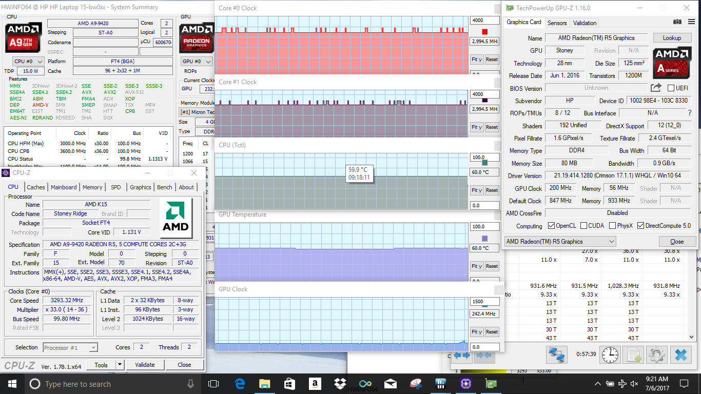The image size is (701, 394).
Task: Open HWiNFO network monitoring icon
Action: point(557,354)
